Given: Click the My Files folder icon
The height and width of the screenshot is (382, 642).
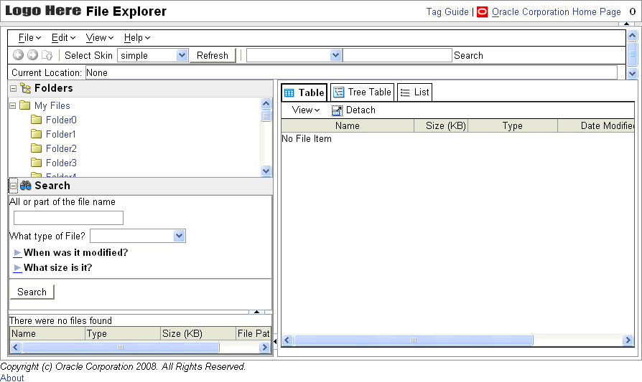Looking at the screenshot, I should pyautogui.click(x=24, y=105).
